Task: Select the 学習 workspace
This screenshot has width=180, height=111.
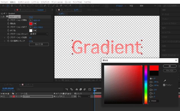Action: click(131, 6)
